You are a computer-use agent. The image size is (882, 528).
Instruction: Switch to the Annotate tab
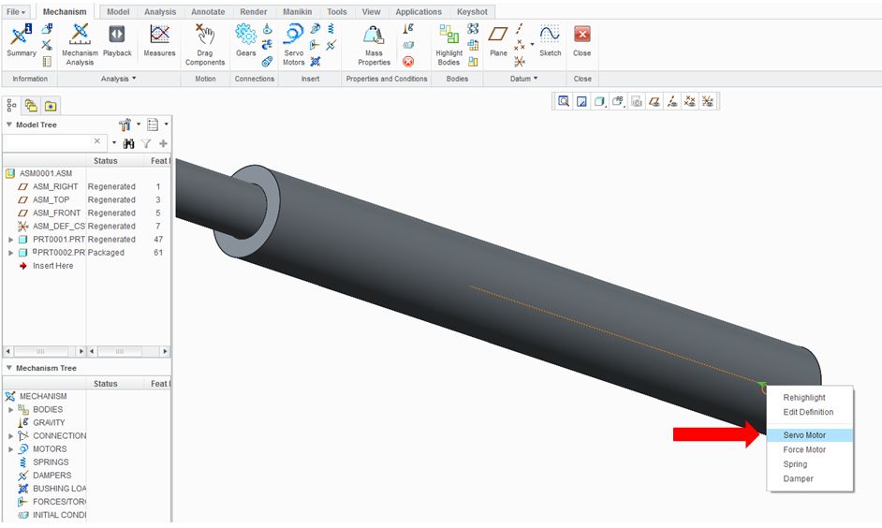[208, 12]
